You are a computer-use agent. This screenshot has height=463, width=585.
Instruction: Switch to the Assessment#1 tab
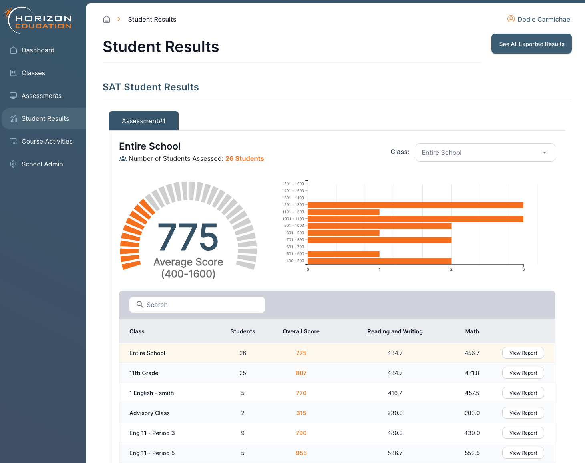(143, 121)
